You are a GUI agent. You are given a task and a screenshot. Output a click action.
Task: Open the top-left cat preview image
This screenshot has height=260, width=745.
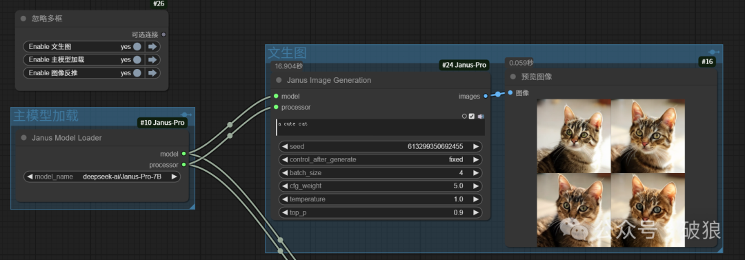(x=574, y=136)
